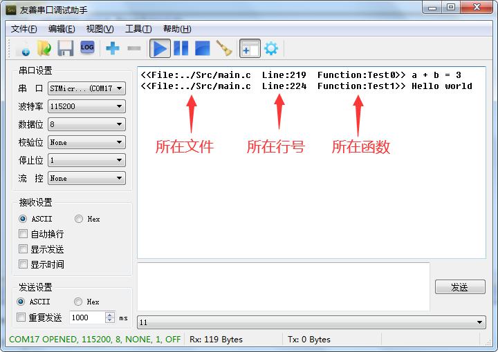Close the serial assistant window

pyautogui.click(x=477, y=8)
